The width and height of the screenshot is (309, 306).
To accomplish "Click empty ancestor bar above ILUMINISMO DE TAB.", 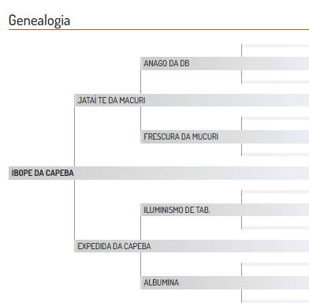I will pos(275,192).
